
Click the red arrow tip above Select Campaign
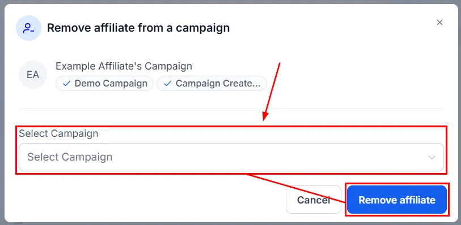click(265, 118)
